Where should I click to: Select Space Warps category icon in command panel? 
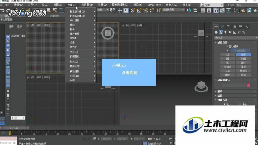(239, 32)
